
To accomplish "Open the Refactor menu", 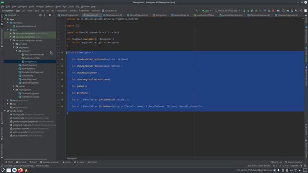I will click(x=49, y=6).
